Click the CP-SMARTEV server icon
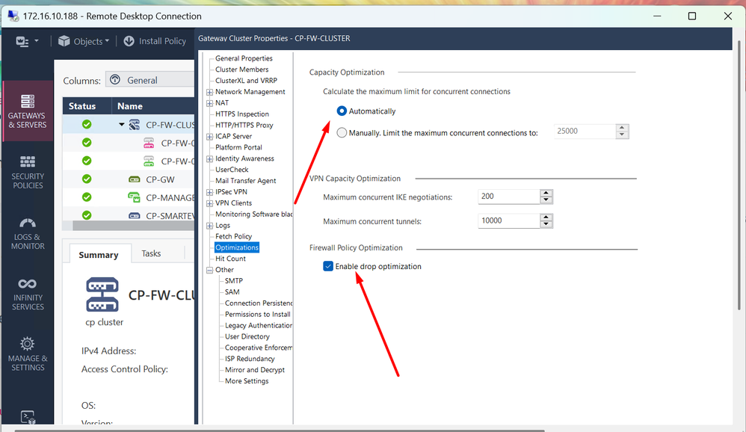 (x=135, y=215)
